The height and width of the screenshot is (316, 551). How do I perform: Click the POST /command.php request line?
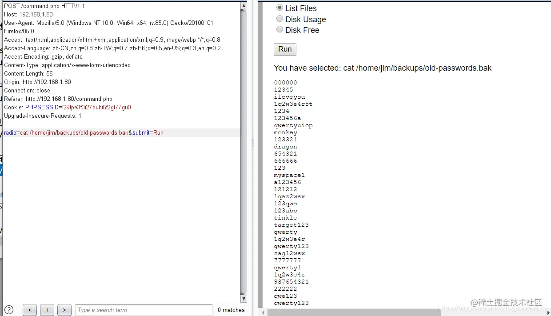pyautogui.click(x=44, y=6)
